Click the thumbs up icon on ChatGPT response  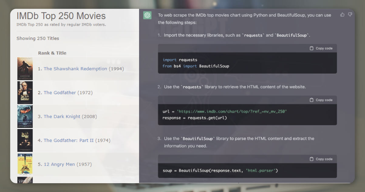(343, 15)
